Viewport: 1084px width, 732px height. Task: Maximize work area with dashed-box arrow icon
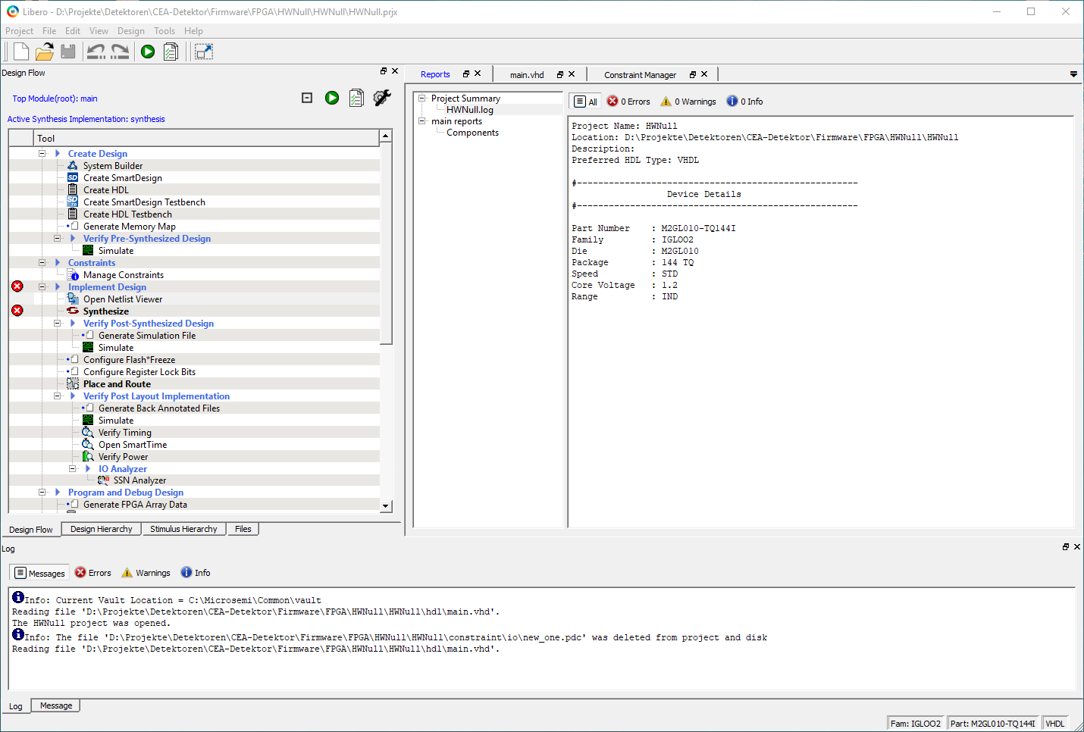coord(204,52)
